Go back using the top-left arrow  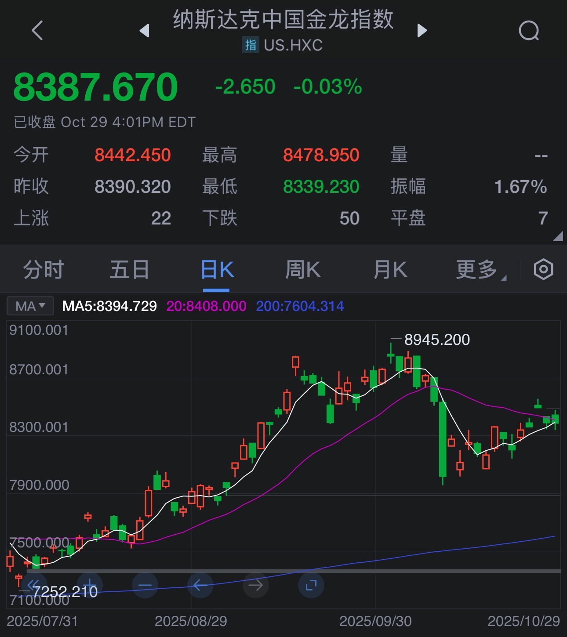coord(38,30)
